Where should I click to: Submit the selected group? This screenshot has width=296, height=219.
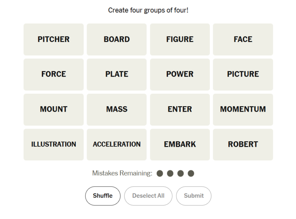pyautogui.click(x=194, y=196)
